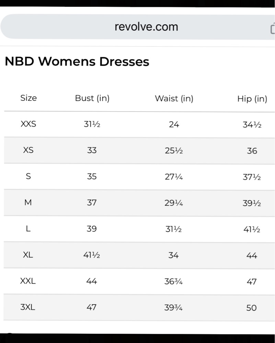Tap the Hip (in) column header
Image resolution: width=275 pixels, height=343 pixels.
[x=252, y=99]
